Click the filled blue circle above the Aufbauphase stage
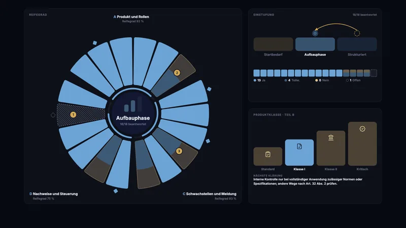Image resolution: width=406 pixels, height=228 pixels. click(x=315, y=33)
